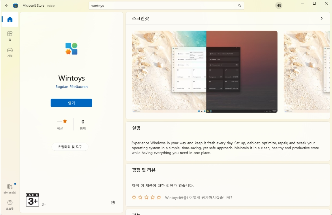
Task: Click the search box containing wintoys
Action: (x=163, y=6)
